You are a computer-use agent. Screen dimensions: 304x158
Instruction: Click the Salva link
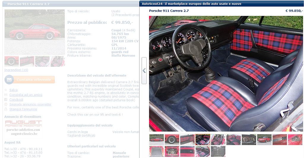[x=13, y=90]
